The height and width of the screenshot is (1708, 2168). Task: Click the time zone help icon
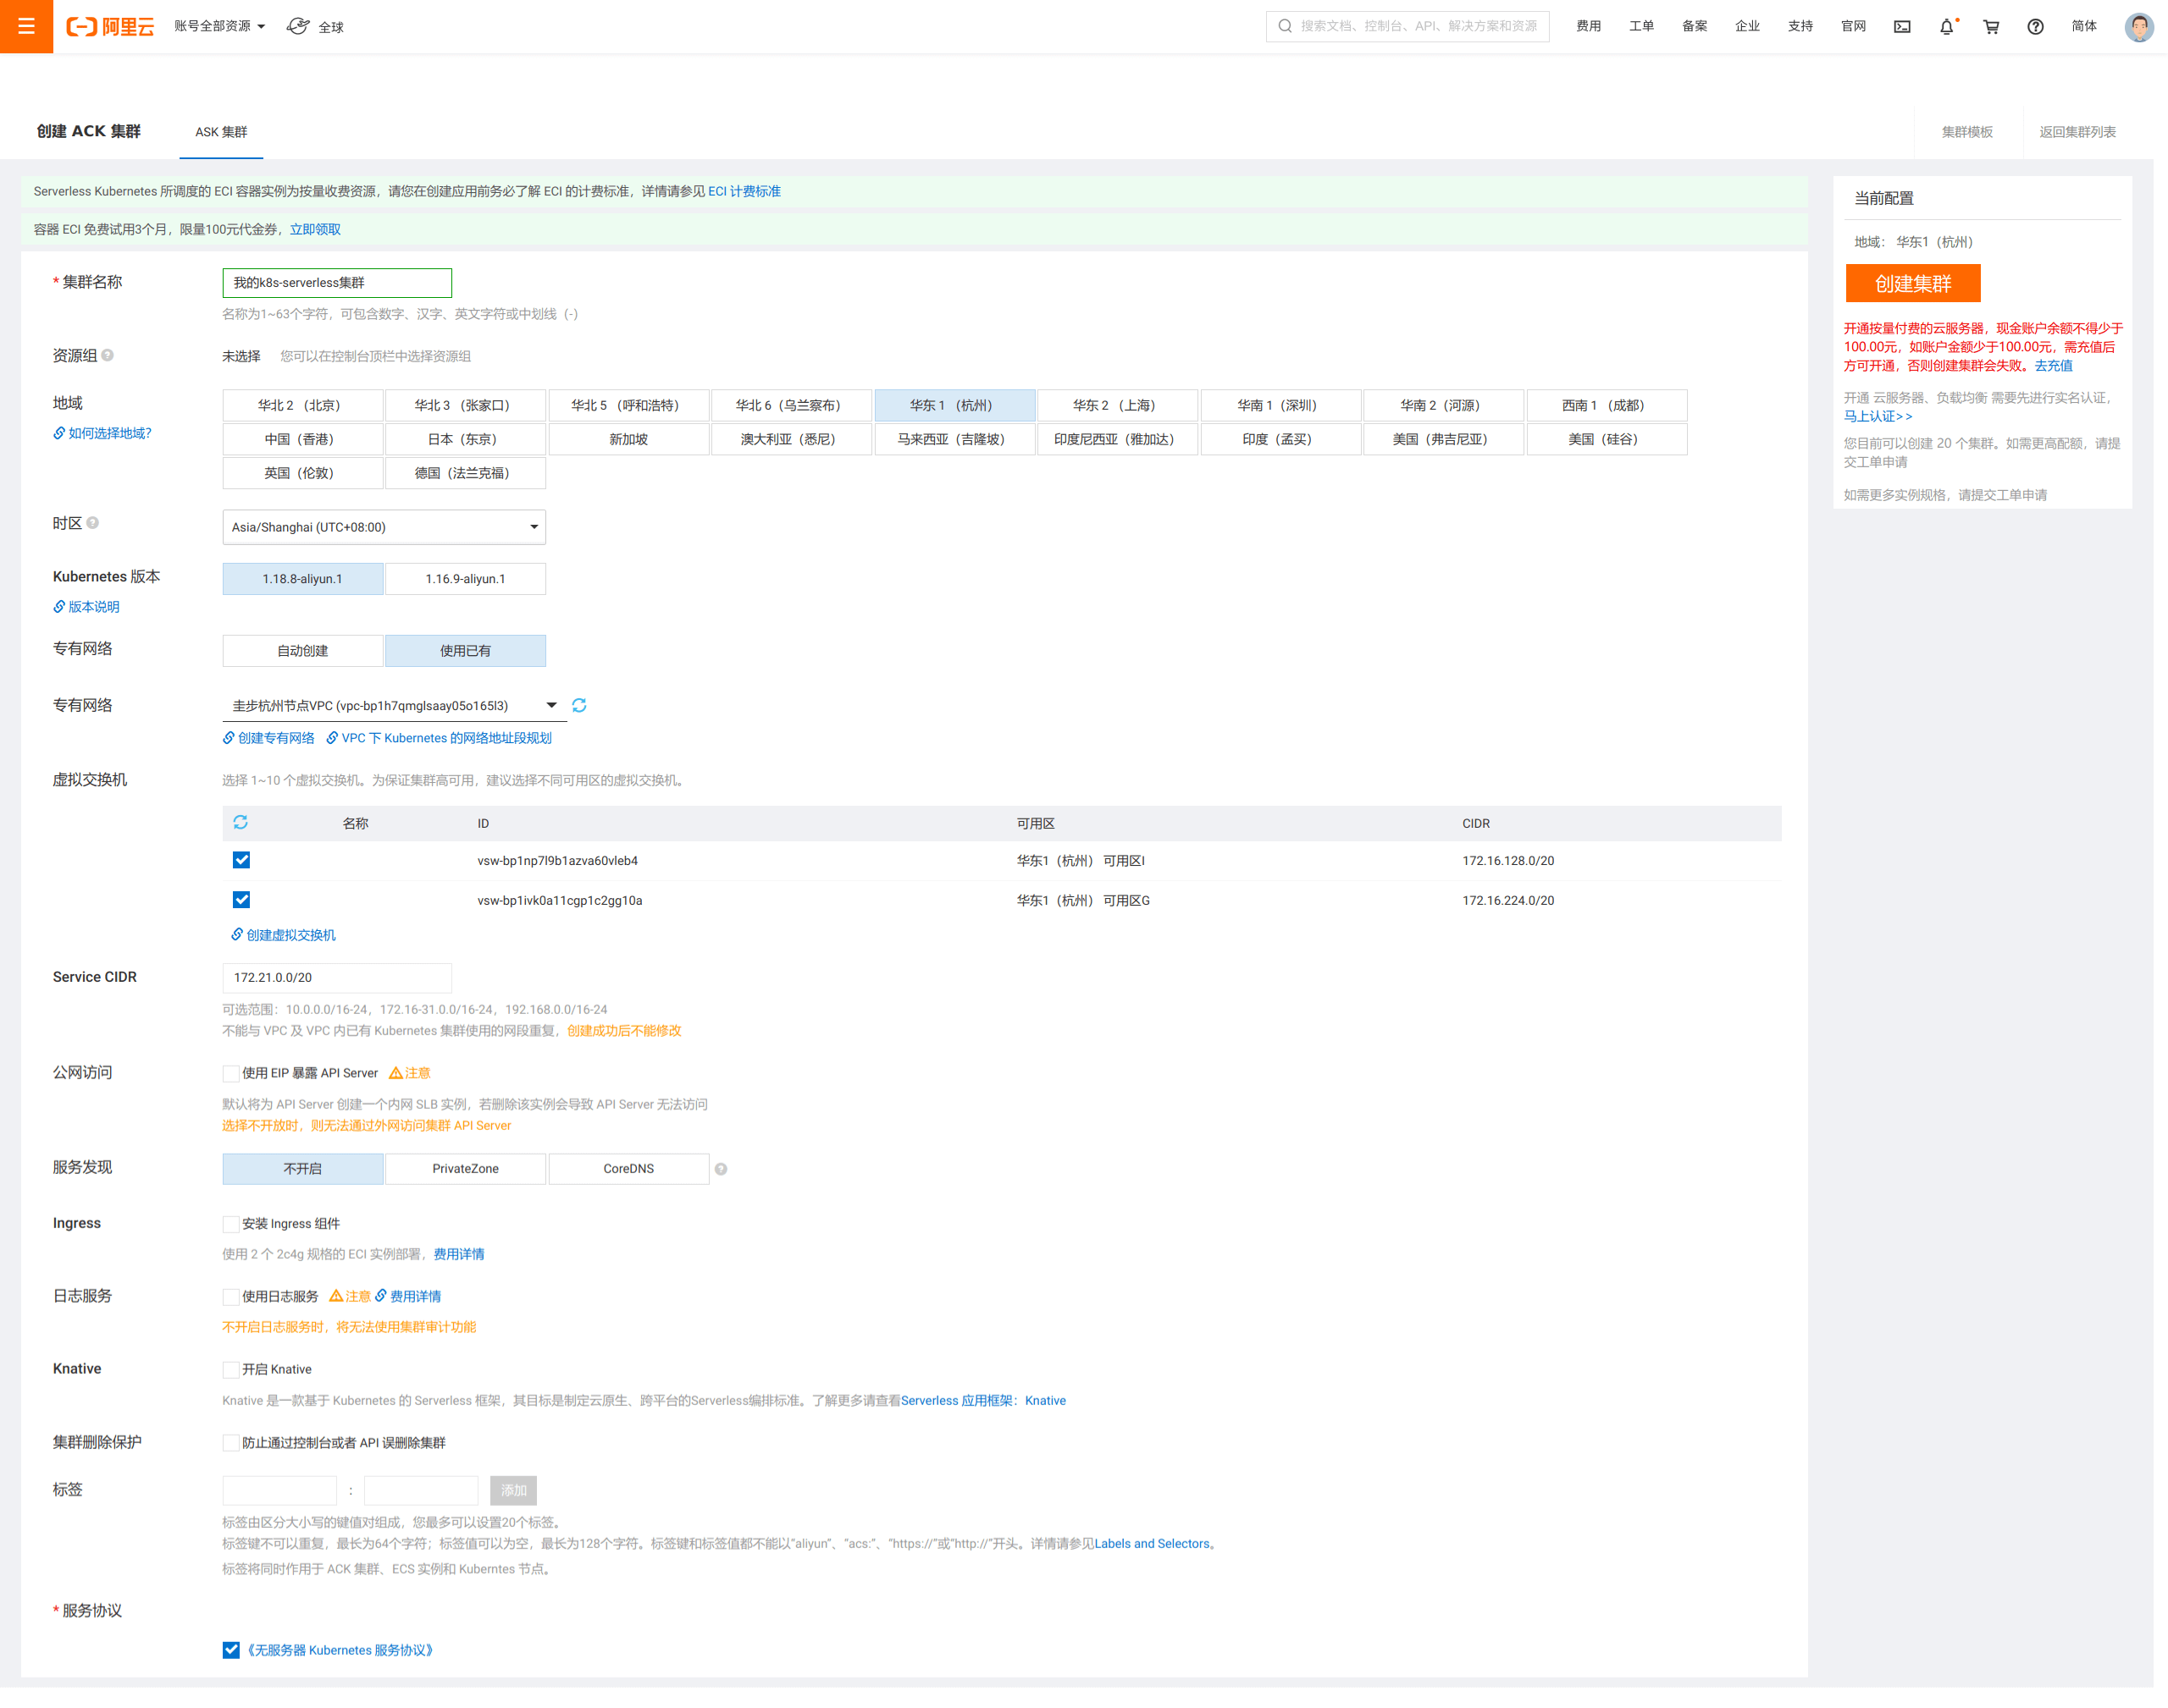coord(93,523)
